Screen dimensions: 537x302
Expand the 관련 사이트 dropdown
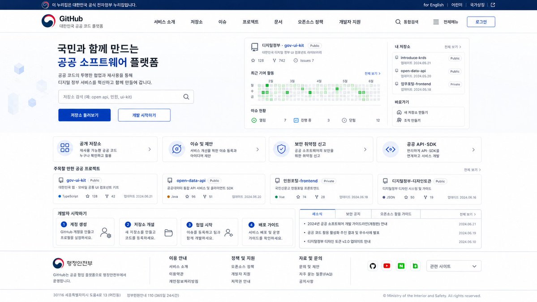tap(454, 266)
